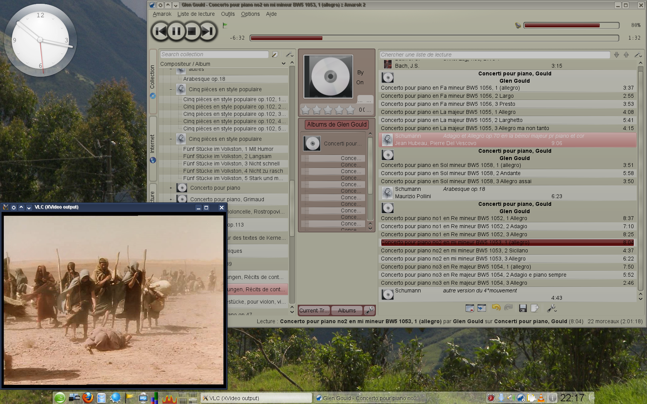The image size is (647, 404).
Task: Select BWV 1056, 2 Largo track in playlist
Action: click(507, 96)
